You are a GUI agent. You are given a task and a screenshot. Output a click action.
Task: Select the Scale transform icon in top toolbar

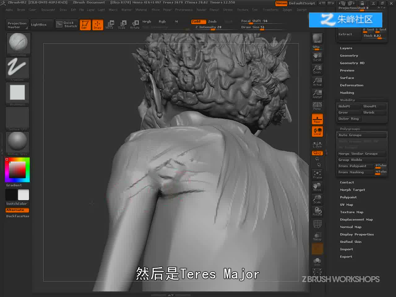(122, 24)
